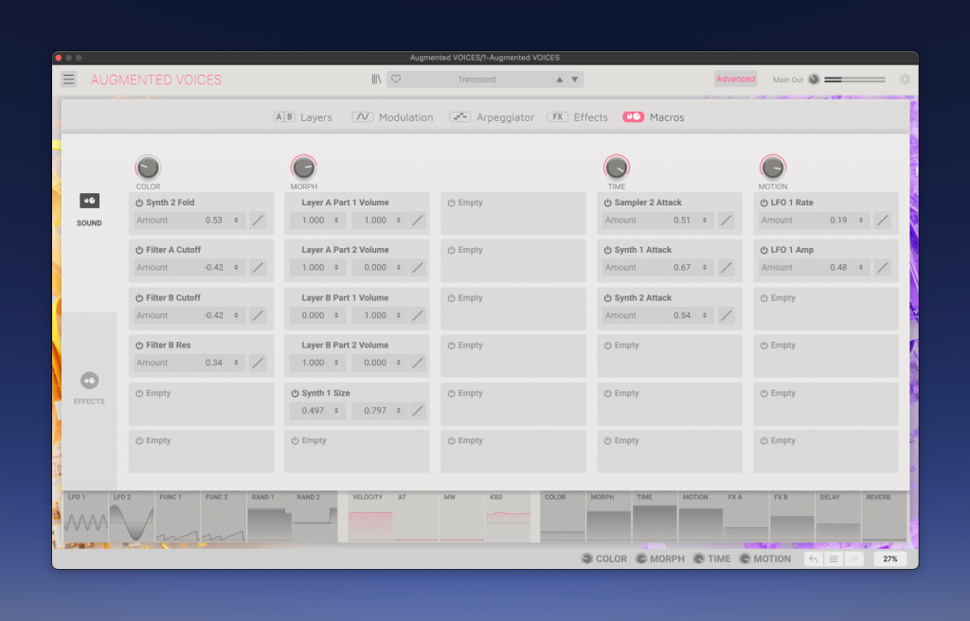Like the Tremolord preset with heart icon
This screenshot has height=621, width=970.
pyautogui.click(x=396, y=80)
